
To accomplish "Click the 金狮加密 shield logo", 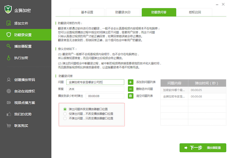I will [x=8, y=10].
